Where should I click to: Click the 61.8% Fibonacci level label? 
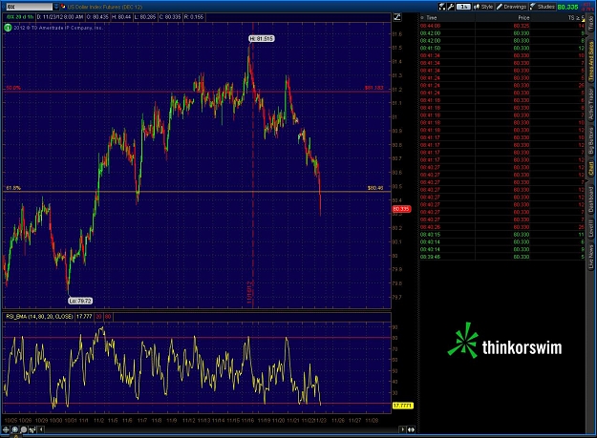point(13,188)
